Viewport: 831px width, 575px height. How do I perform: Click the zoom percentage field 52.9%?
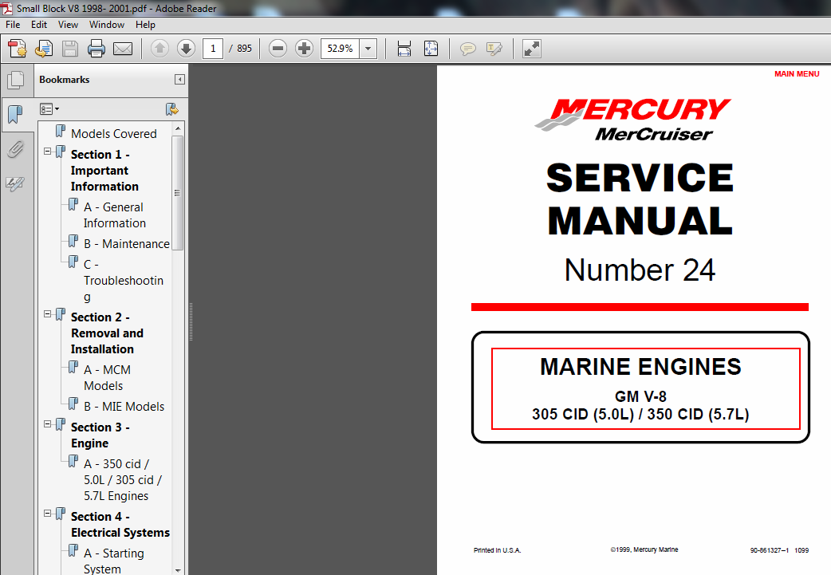[x=341, y=49]
